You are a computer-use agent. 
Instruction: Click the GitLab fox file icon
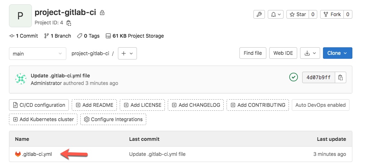click(x=18, y=154)
